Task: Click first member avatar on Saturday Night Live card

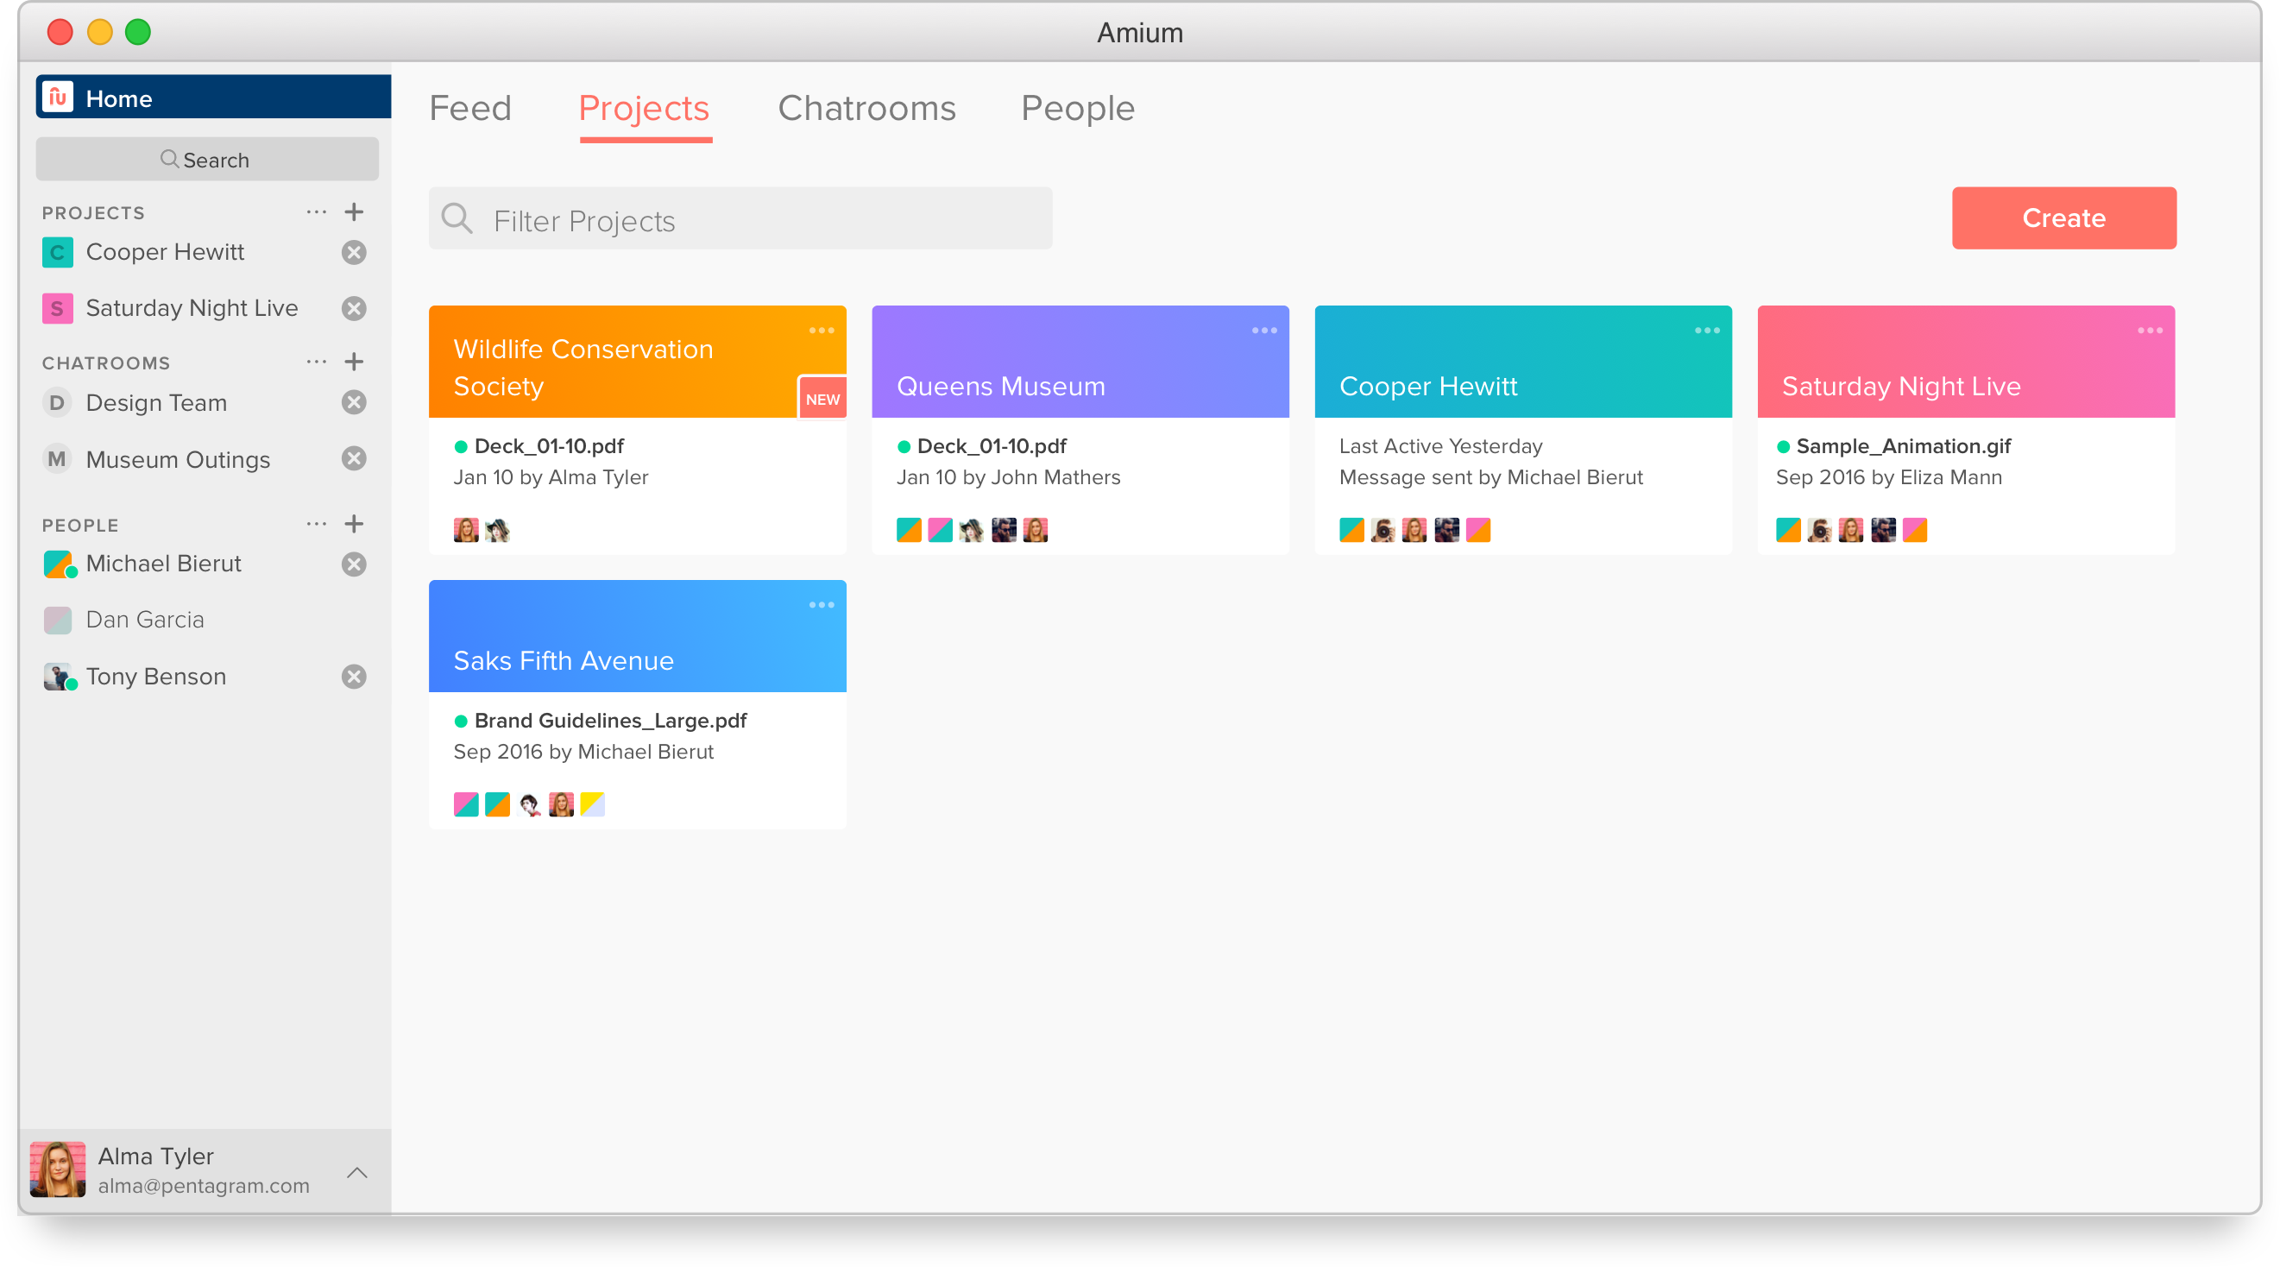Action: [1787, 530]
